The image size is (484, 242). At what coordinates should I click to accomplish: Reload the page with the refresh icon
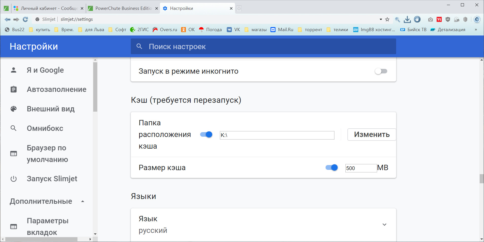point(25,19)
